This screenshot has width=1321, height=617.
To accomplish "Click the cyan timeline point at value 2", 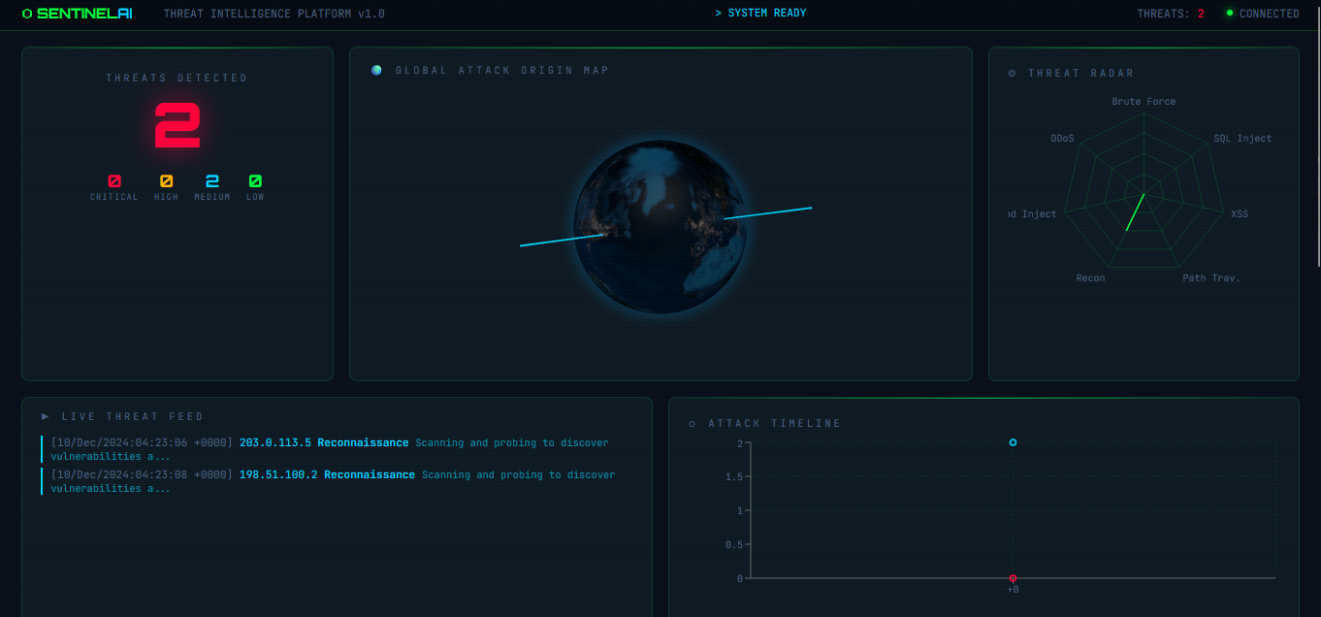I will [x=1013, y=442].
